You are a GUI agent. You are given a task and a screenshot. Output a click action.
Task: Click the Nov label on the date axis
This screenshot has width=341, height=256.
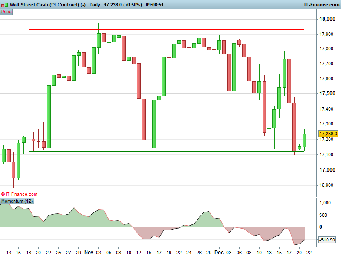89,252
